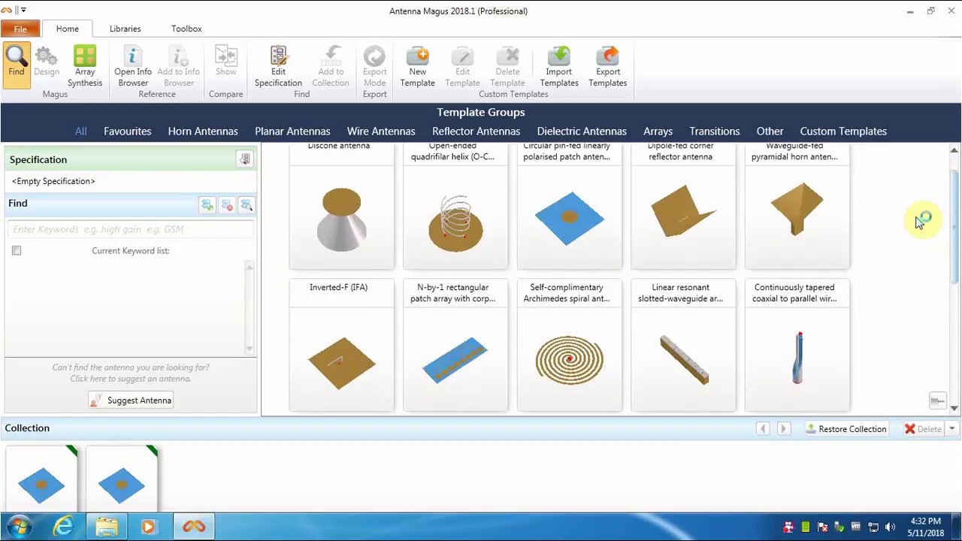Click the Antenna Magus taskbar icon
Image resolution: width=962 pixels, height=541 pixels.
tap(194, 527)
